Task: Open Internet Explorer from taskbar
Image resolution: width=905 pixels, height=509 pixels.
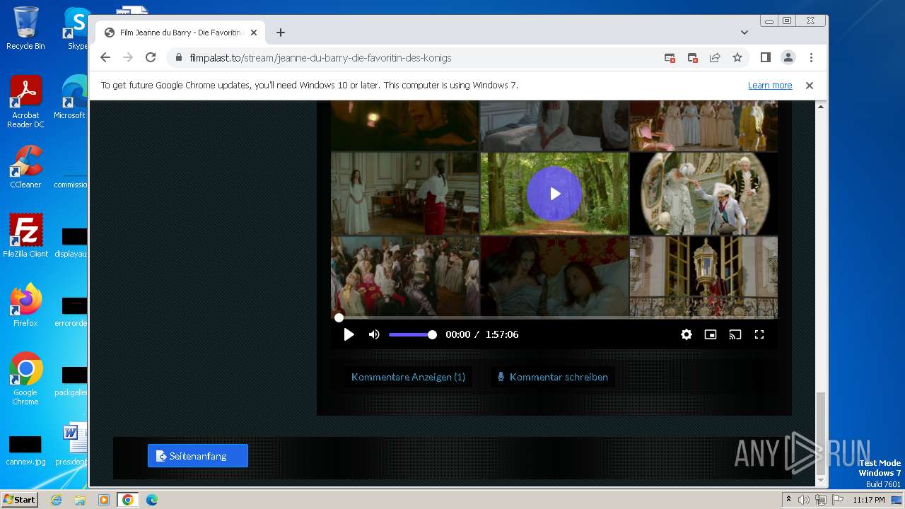Action: point(56,500)
